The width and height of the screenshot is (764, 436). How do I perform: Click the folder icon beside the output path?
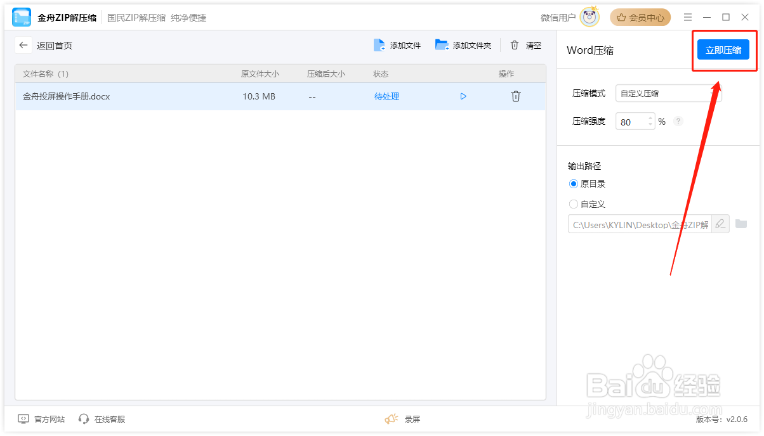[x=742, y=224]
